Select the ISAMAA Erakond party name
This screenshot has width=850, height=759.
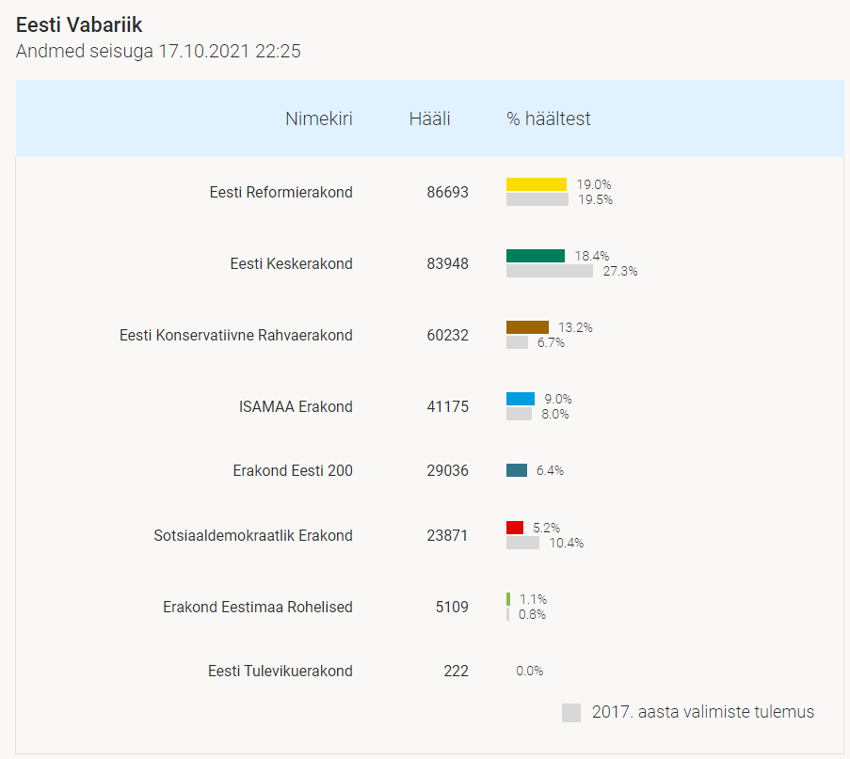click(x=296, y=407)
